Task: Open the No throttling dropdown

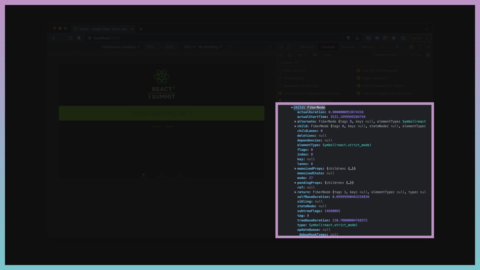Action: pos(210,47)
